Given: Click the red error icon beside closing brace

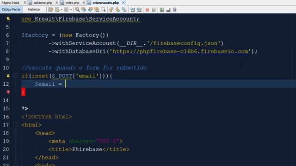Looking at the screenshot, I should pyautogui.click(x=8, y=92).
